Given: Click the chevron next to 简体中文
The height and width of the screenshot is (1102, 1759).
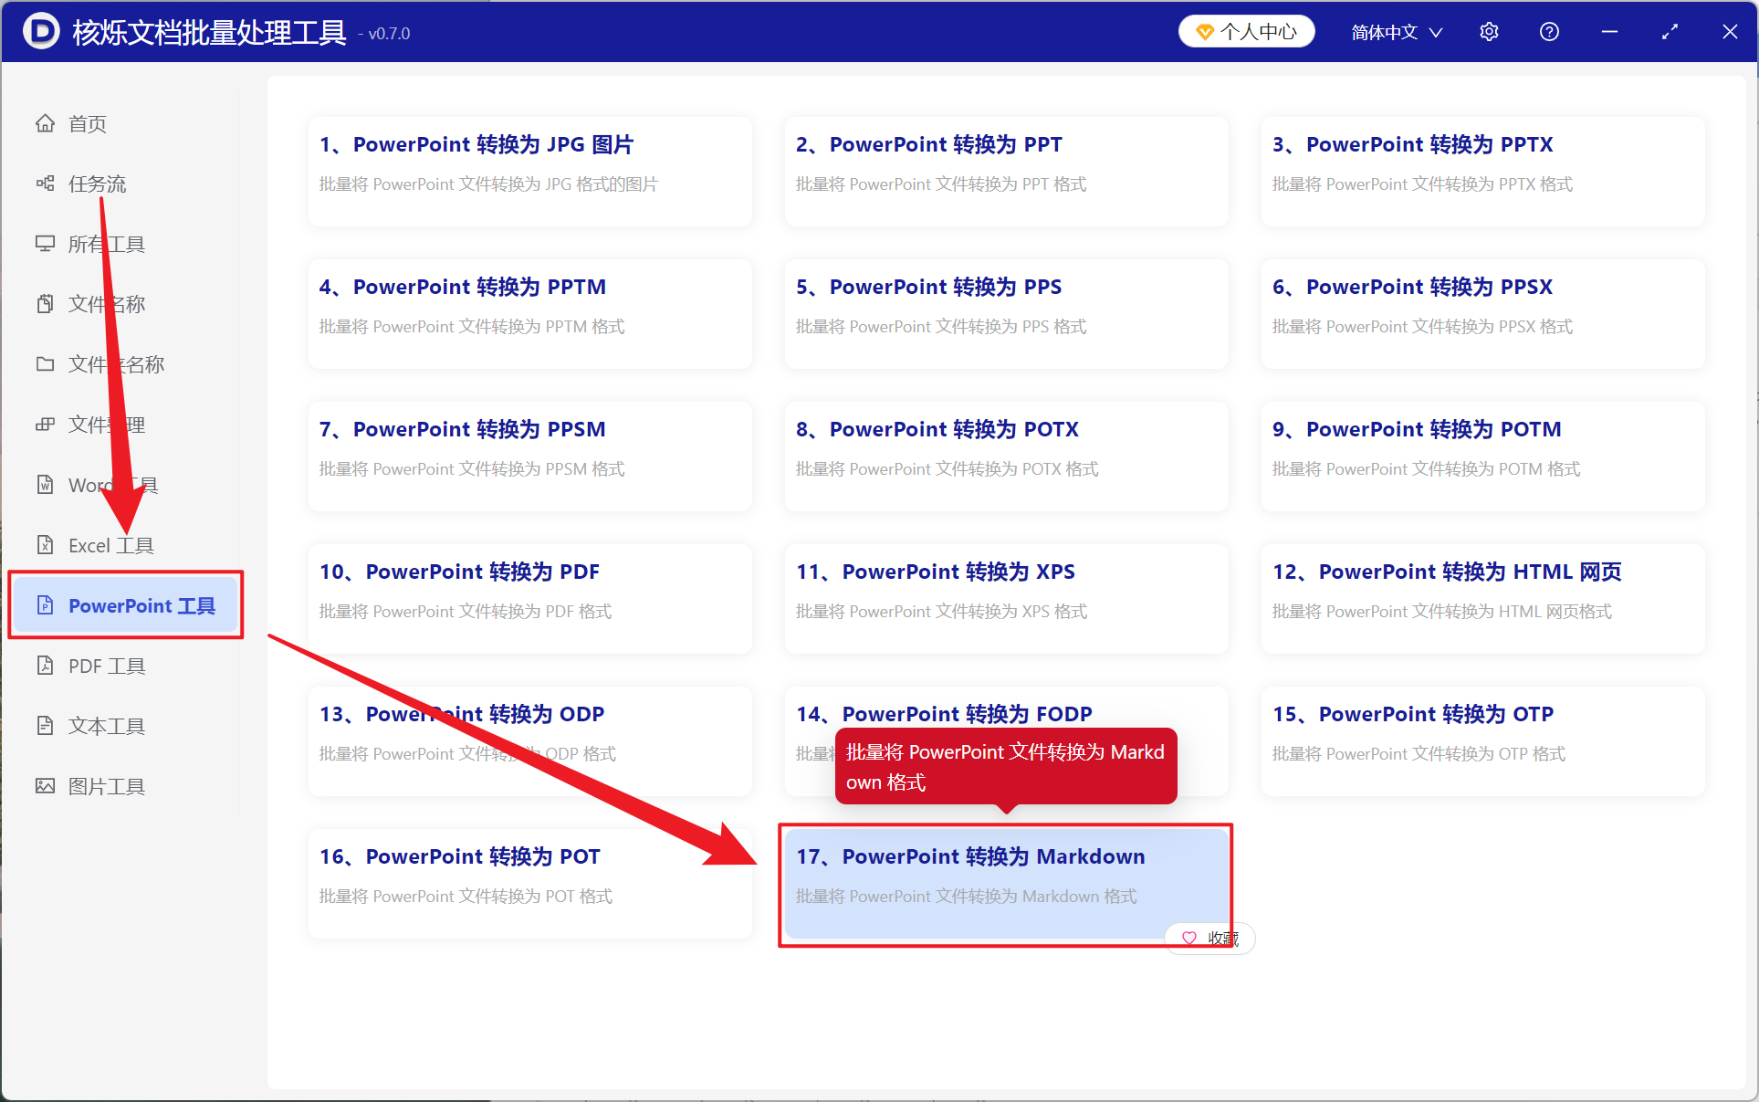Looking at the screenshot, I should tap(1435, 33).
